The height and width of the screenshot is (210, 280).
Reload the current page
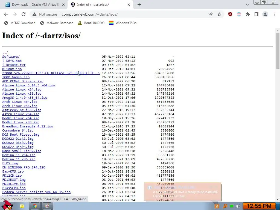pyautogui.click(x=24, y=14)
